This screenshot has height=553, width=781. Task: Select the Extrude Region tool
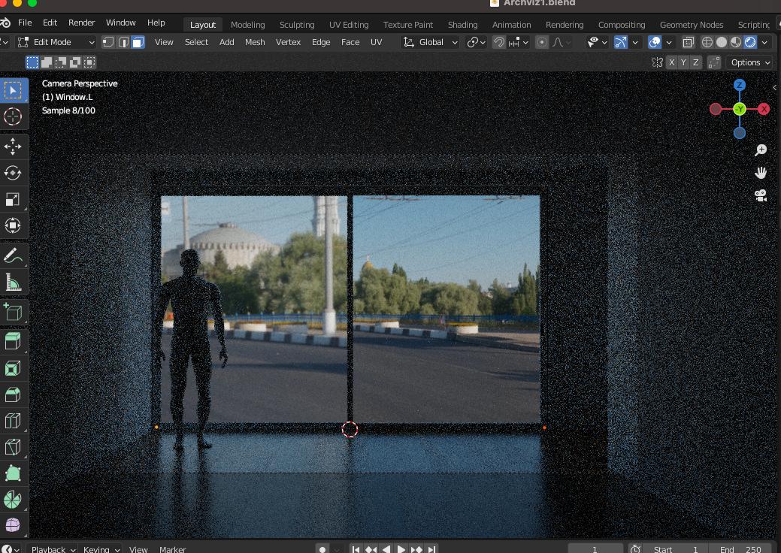13,340
